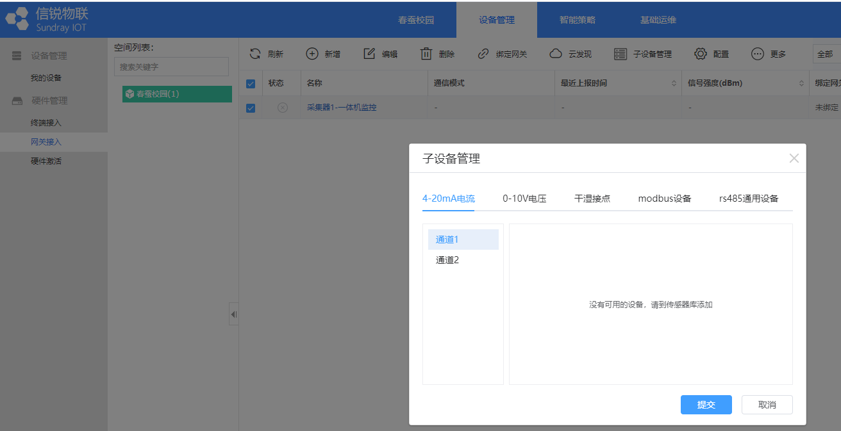Click the 未绑定 cell in the device row
This screenshot has width=841, height=431.
click(826, 108)
